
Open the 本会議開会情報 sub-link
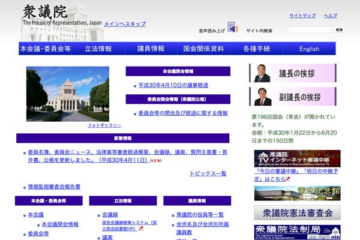[60, 224]
